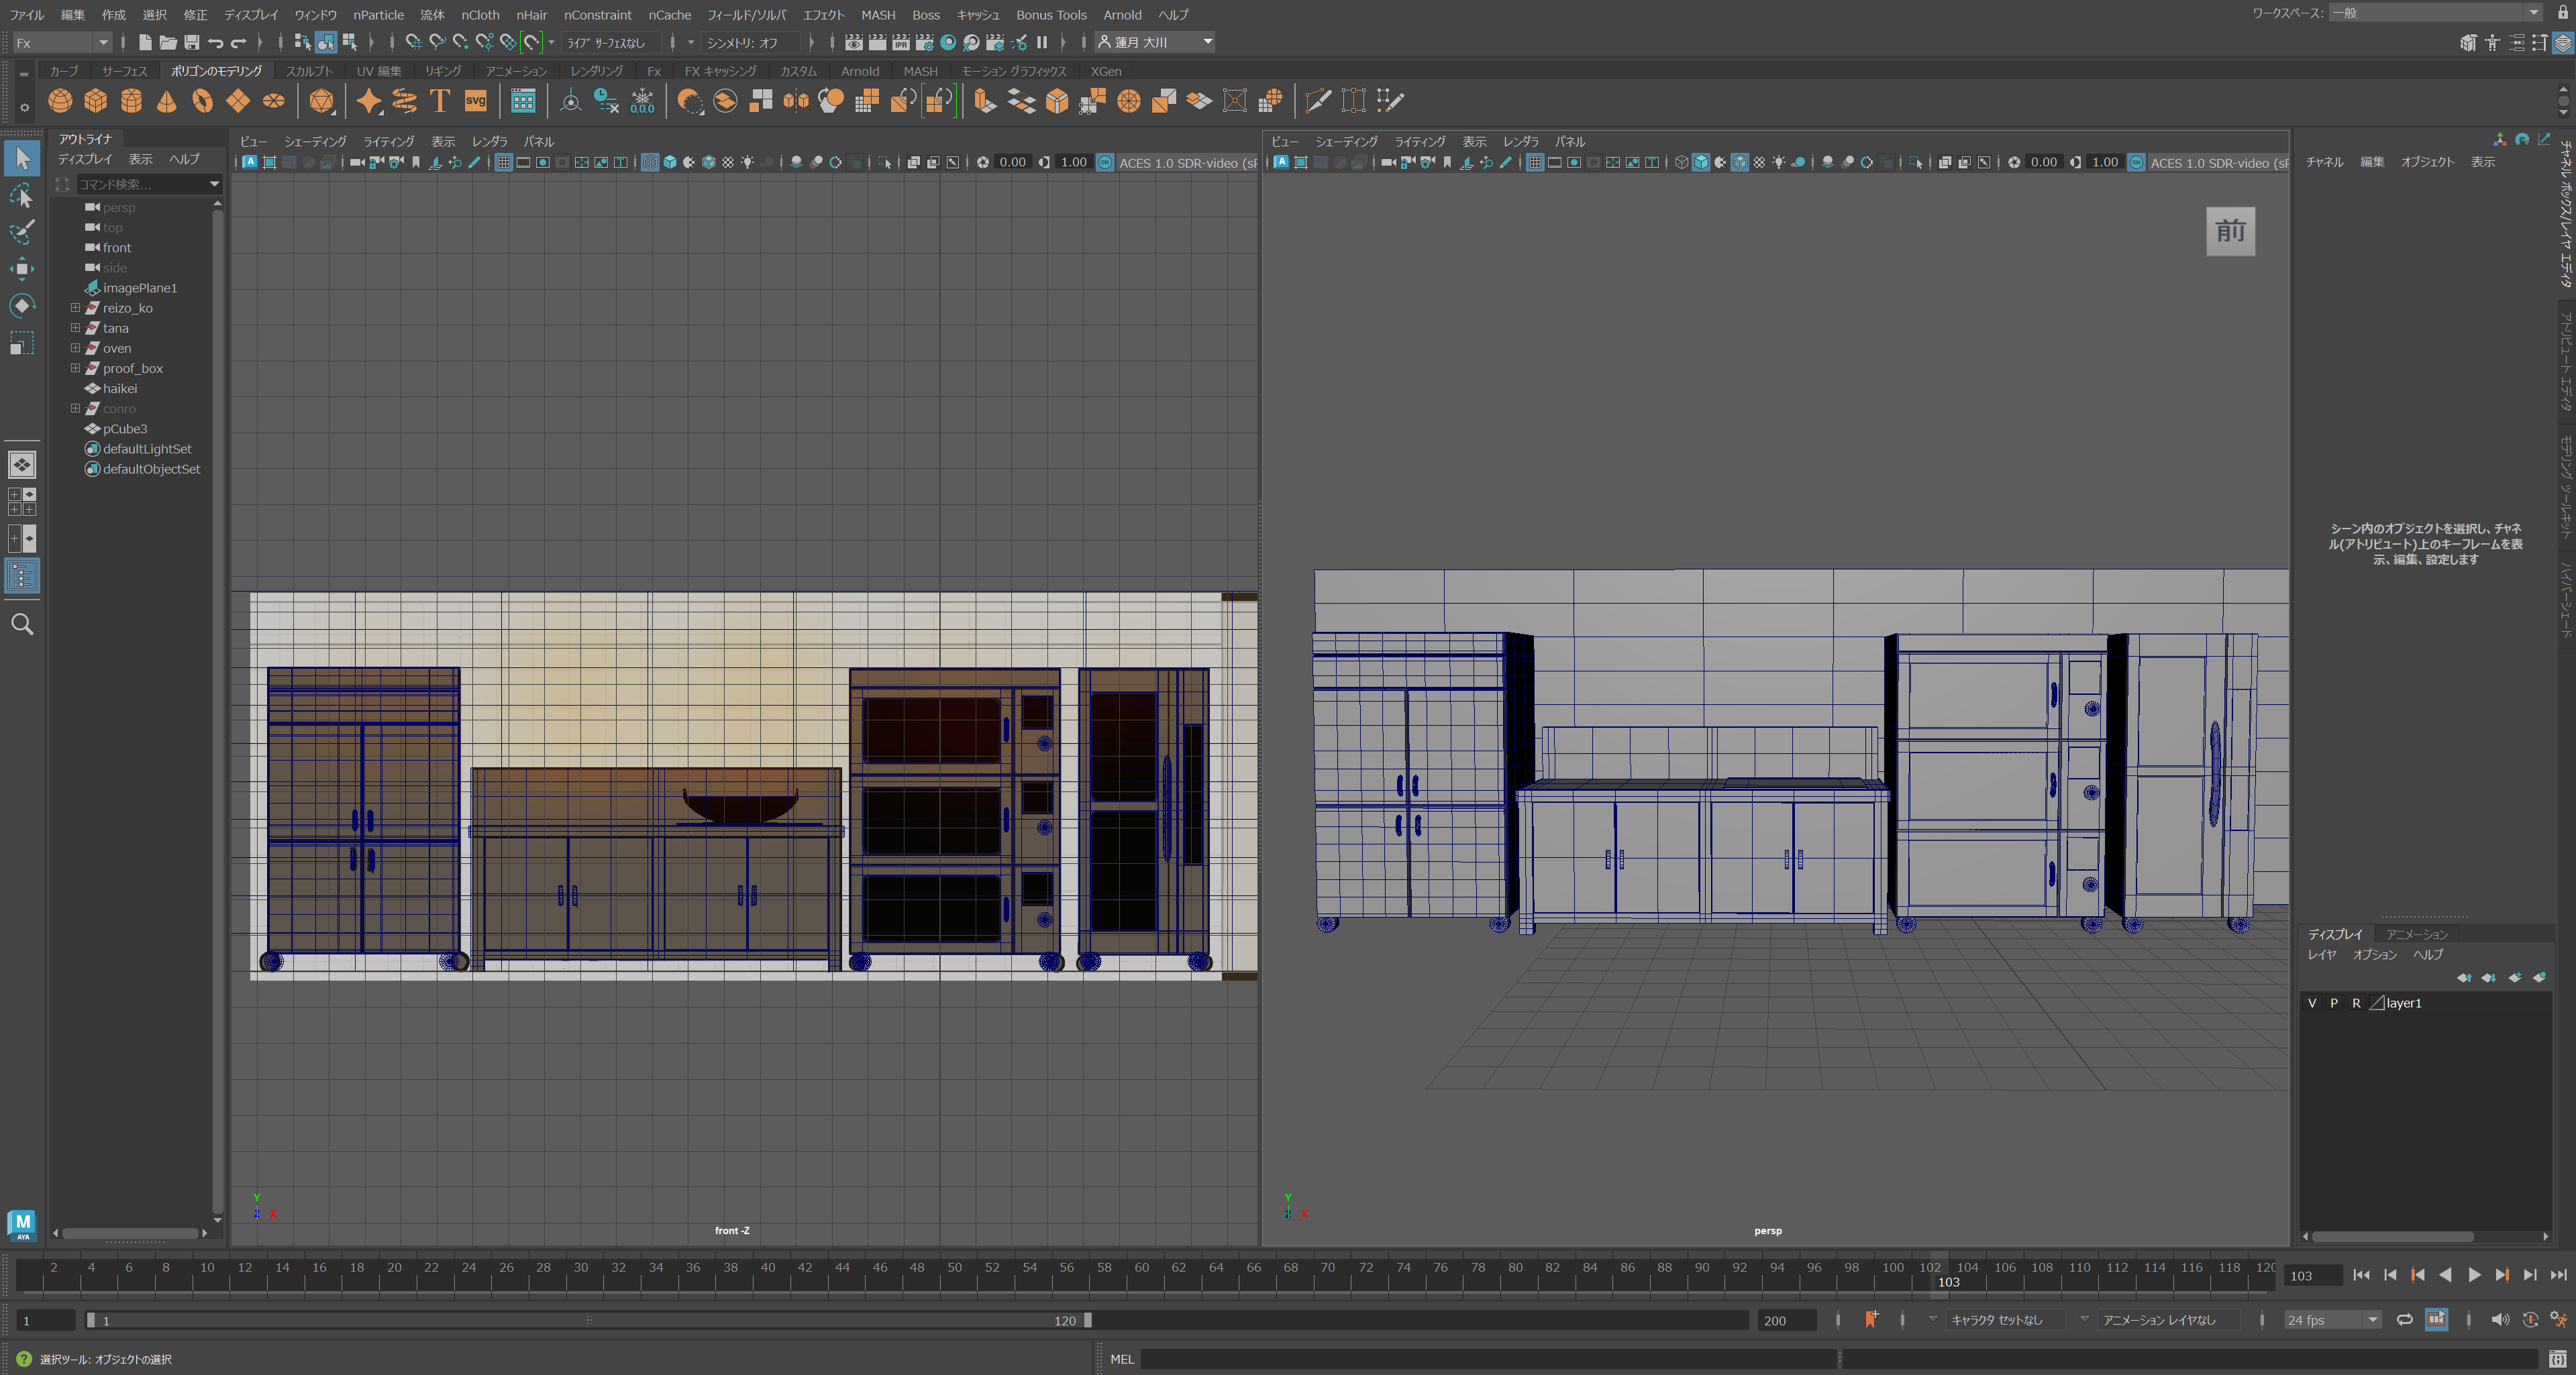Click the アニメーション tab in layer editor
Screen dimensions: 2576x1375
pos(2417,934)
